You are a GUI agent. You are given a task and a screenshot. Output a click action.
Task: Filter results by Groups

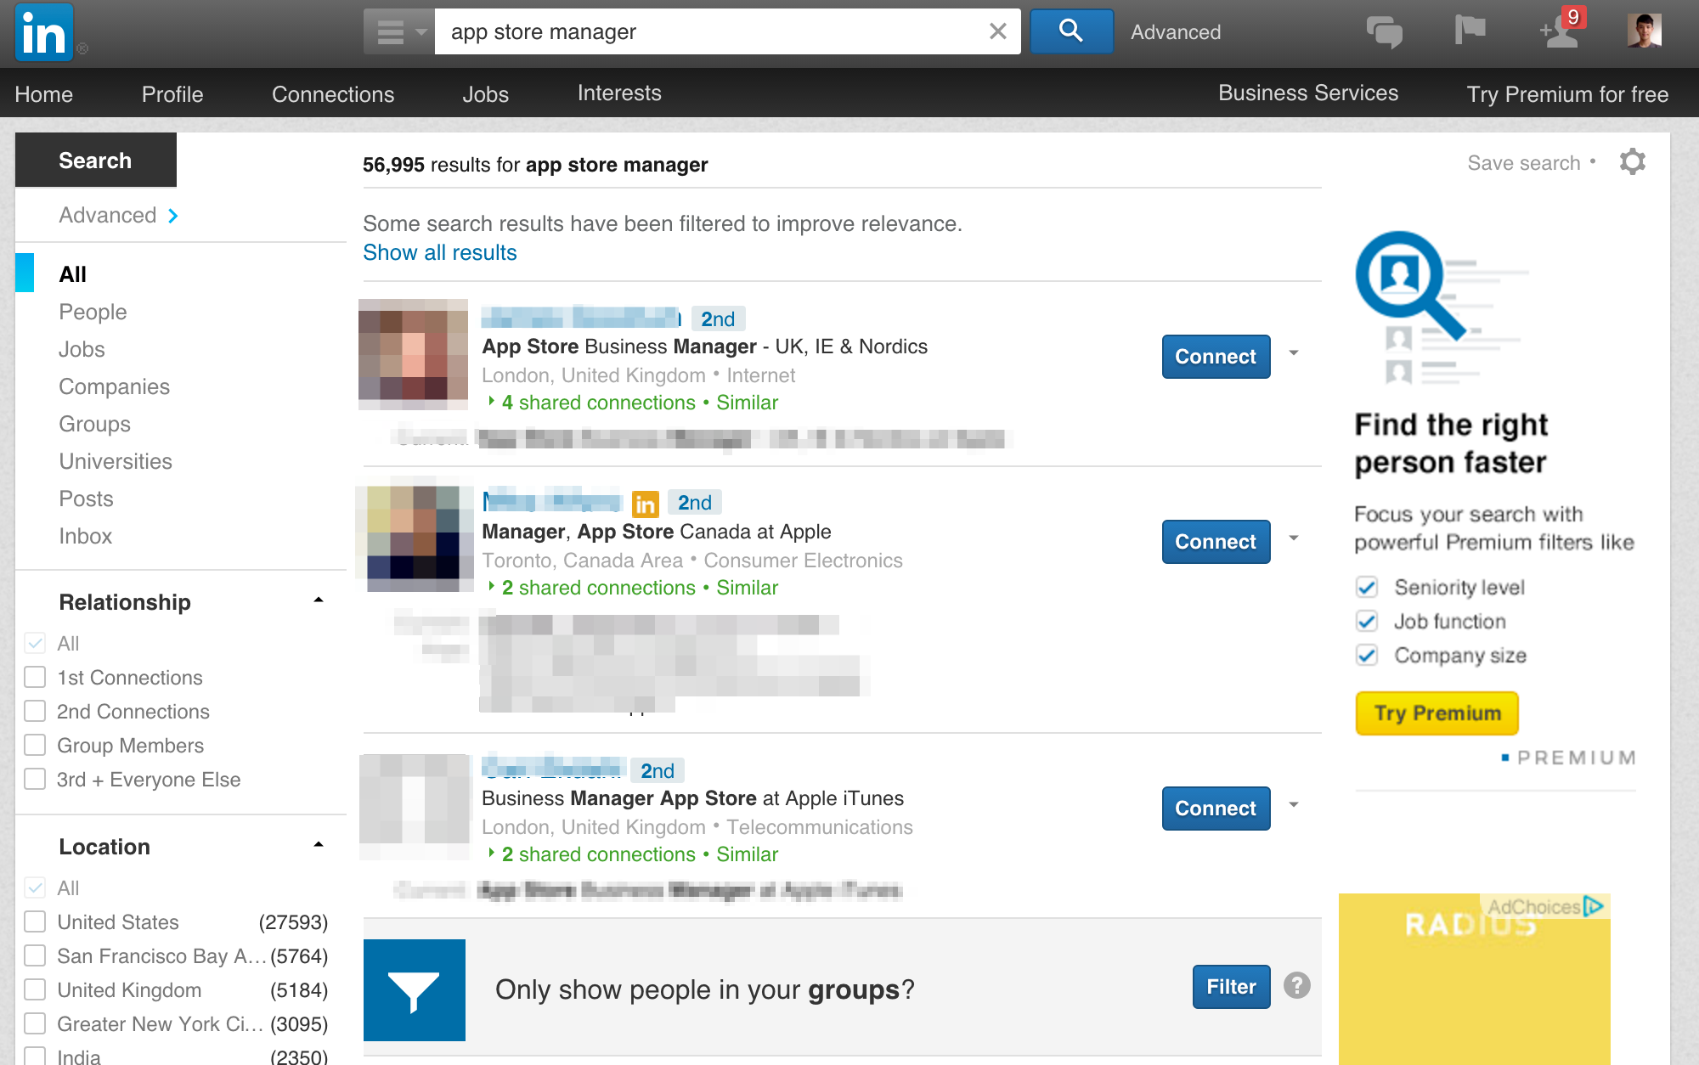click(94, 424)
